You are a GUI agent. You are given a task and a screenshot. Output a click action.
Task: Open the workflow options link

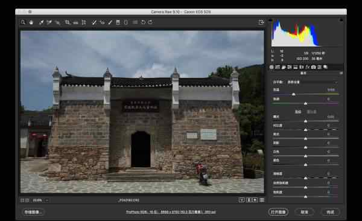tap(171, 212)
